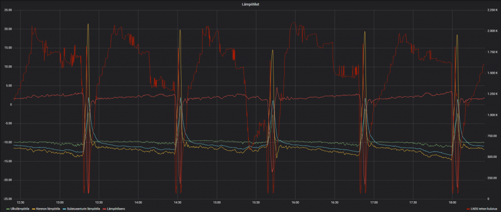Click the 2.250 K right axis label
Image resolution: width=501 pixels, height=212 pixels.
490,10
